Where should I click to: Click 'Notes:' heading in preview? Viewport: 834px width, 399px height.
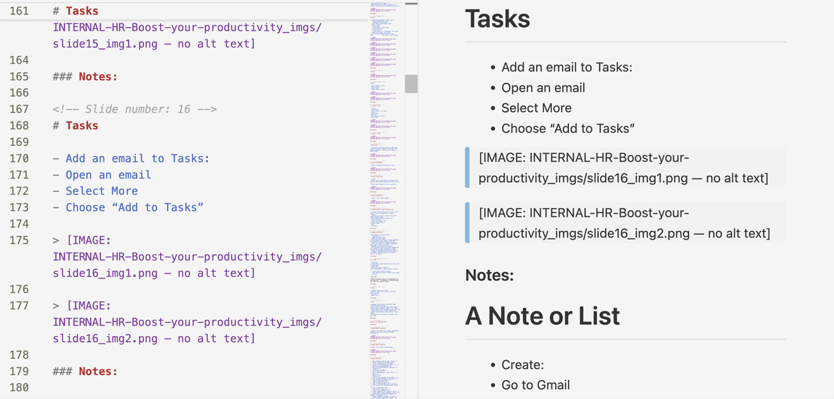pos(489,275)
